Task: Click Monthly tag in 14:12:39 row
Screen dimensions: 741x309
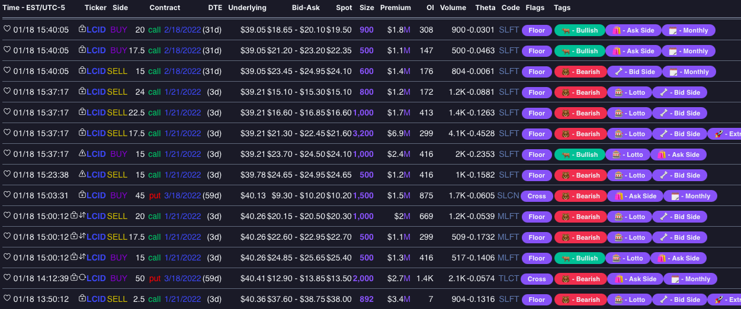Action: 691,279
